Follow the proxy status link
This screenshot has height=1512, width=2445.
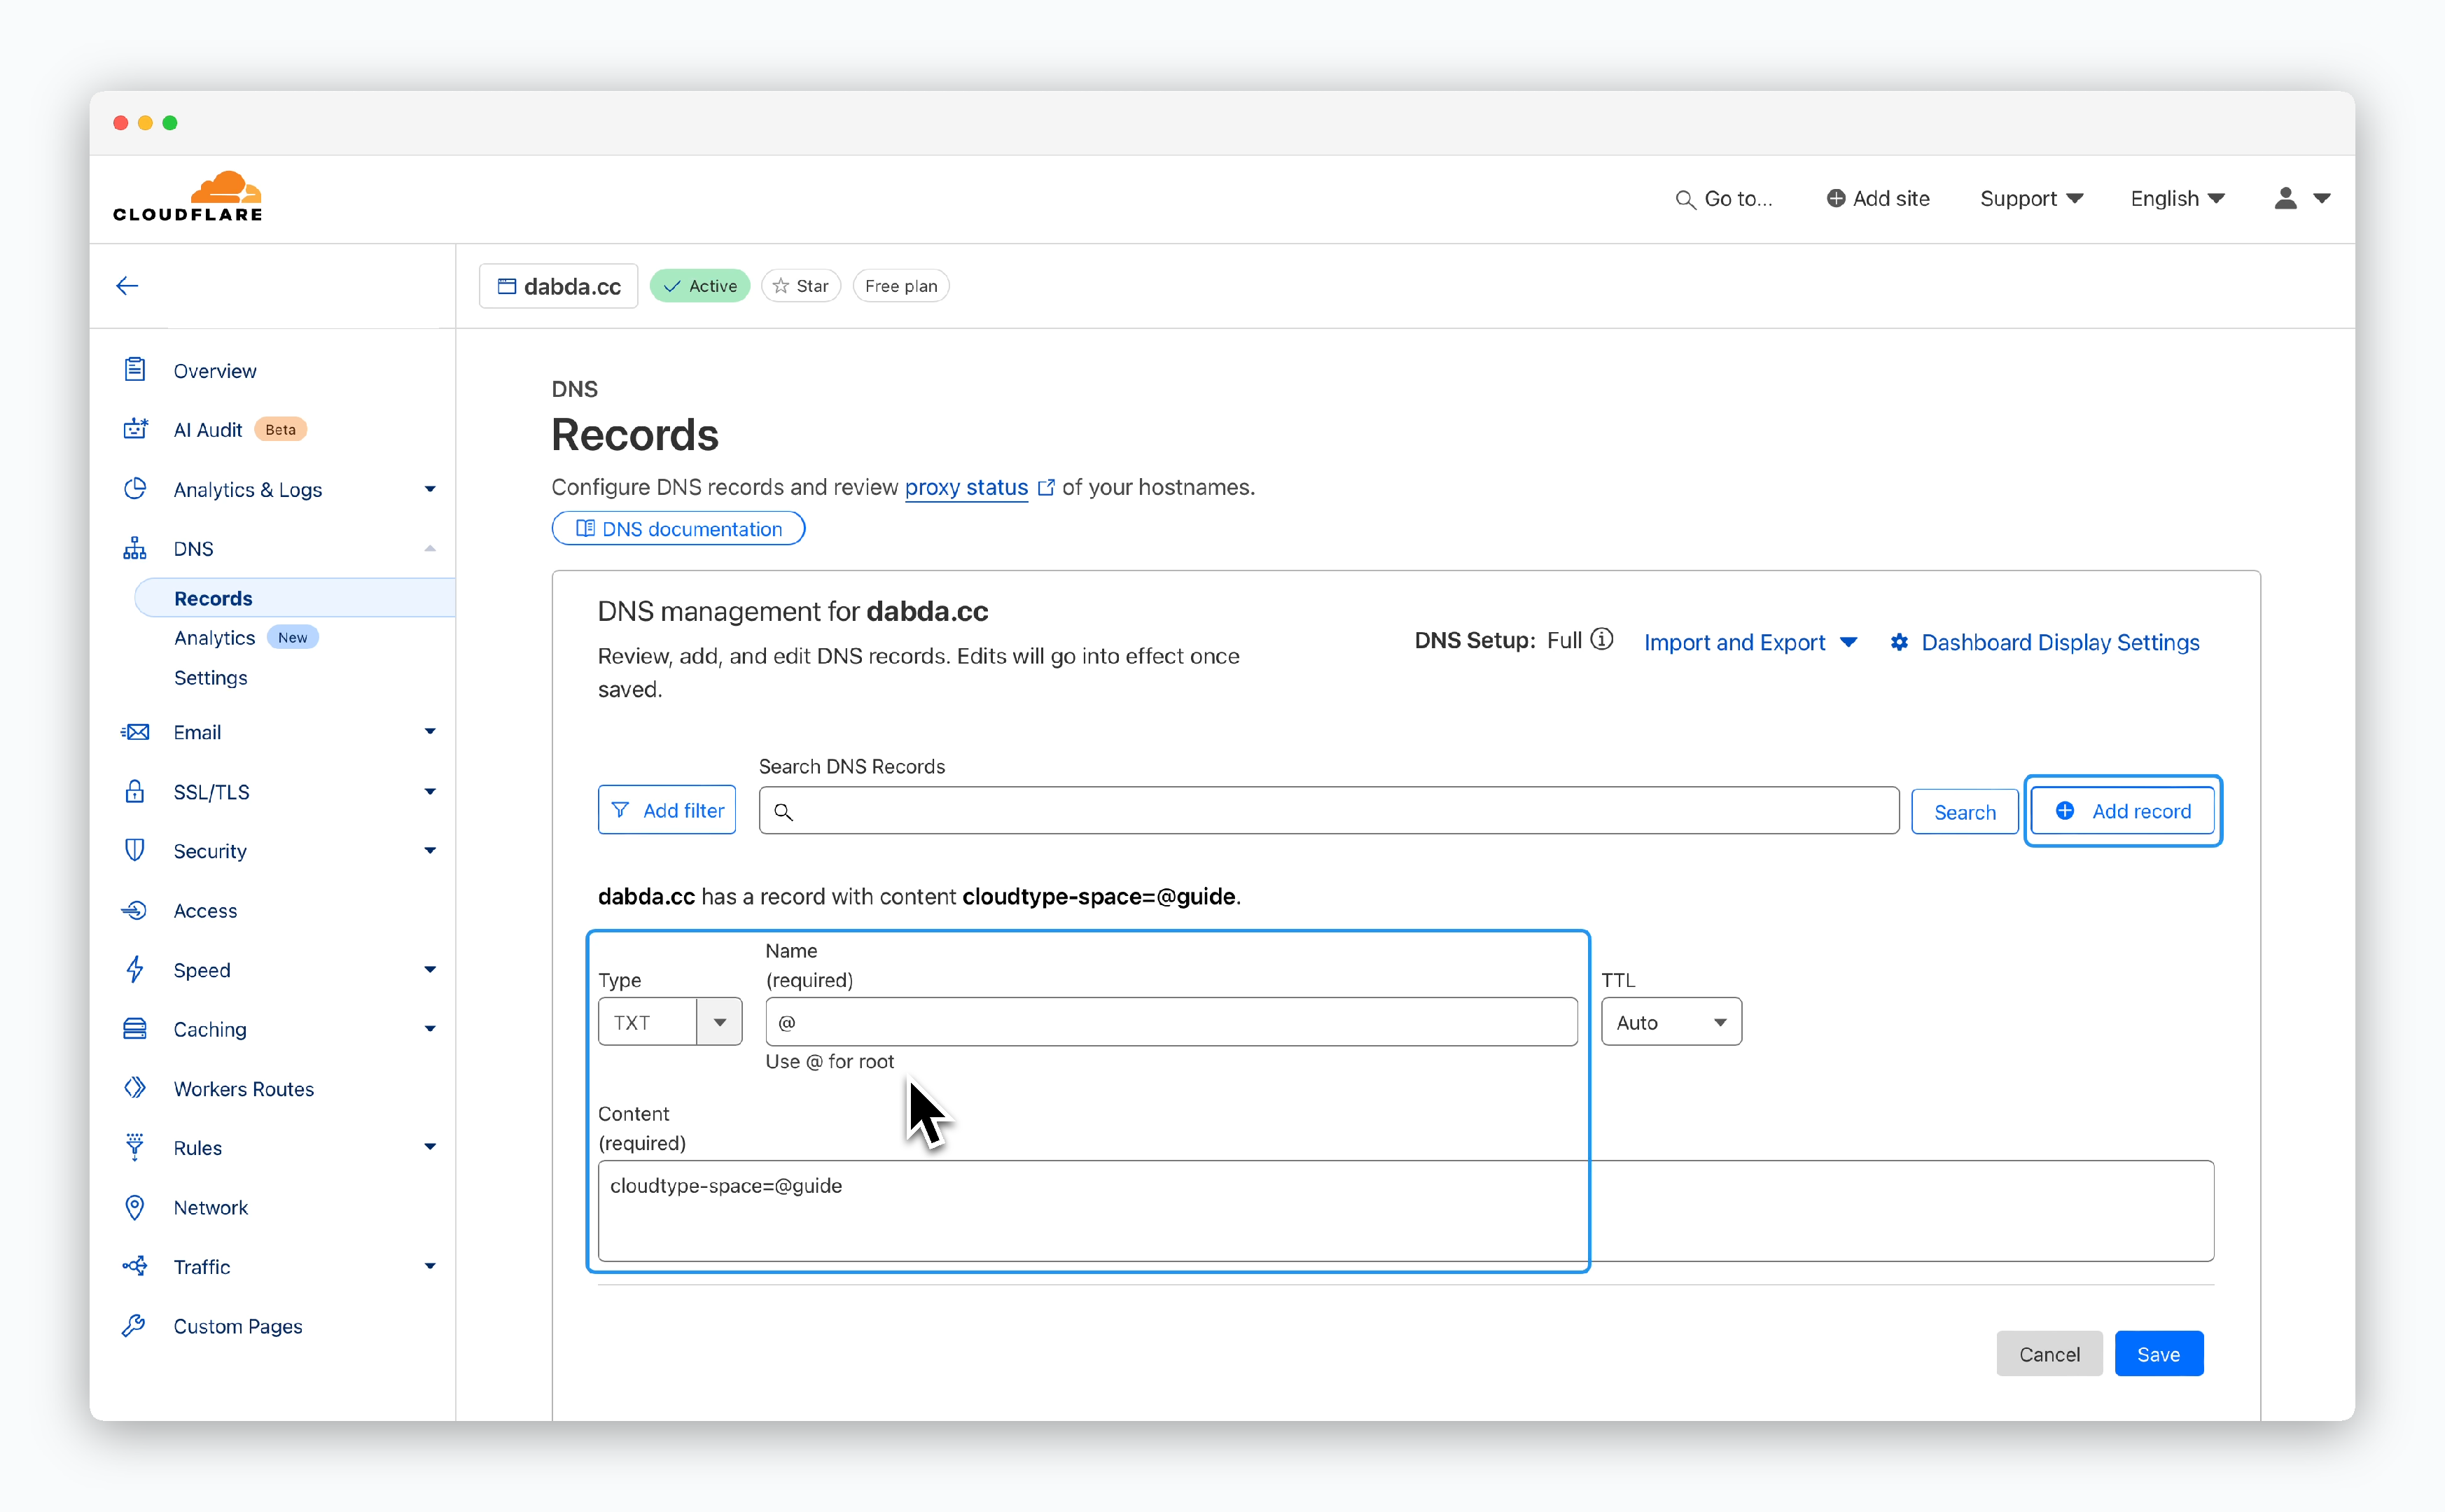coord(966,487)
